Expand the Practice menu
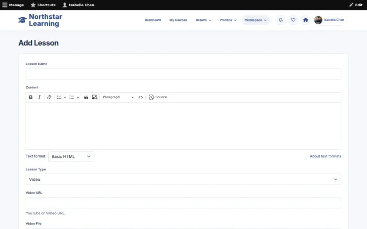 pyautogui.click(x=228, y=20)
